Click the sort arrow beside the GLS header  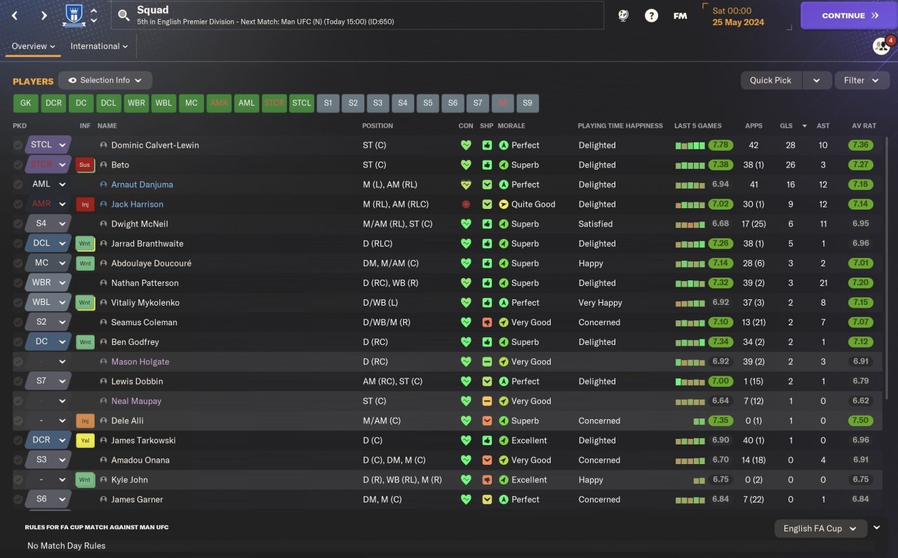(804, 126)
